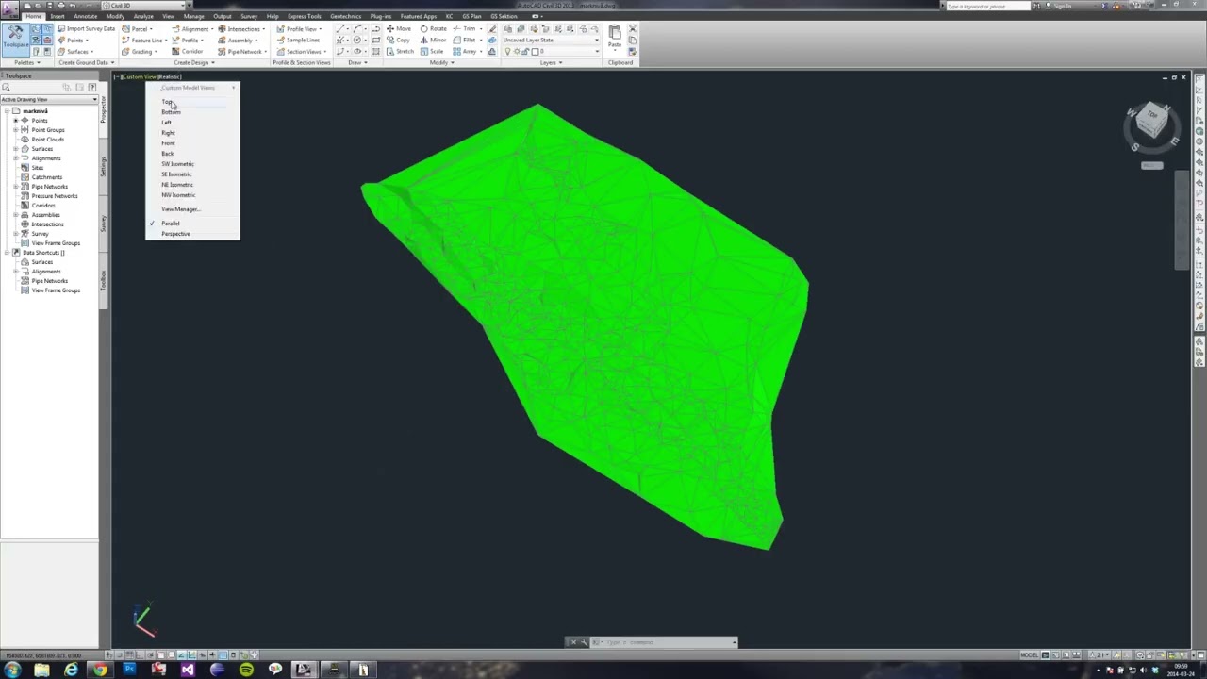Click the command line input field
The width and height of the screenshot is (1207, 679).
[664, 642]
